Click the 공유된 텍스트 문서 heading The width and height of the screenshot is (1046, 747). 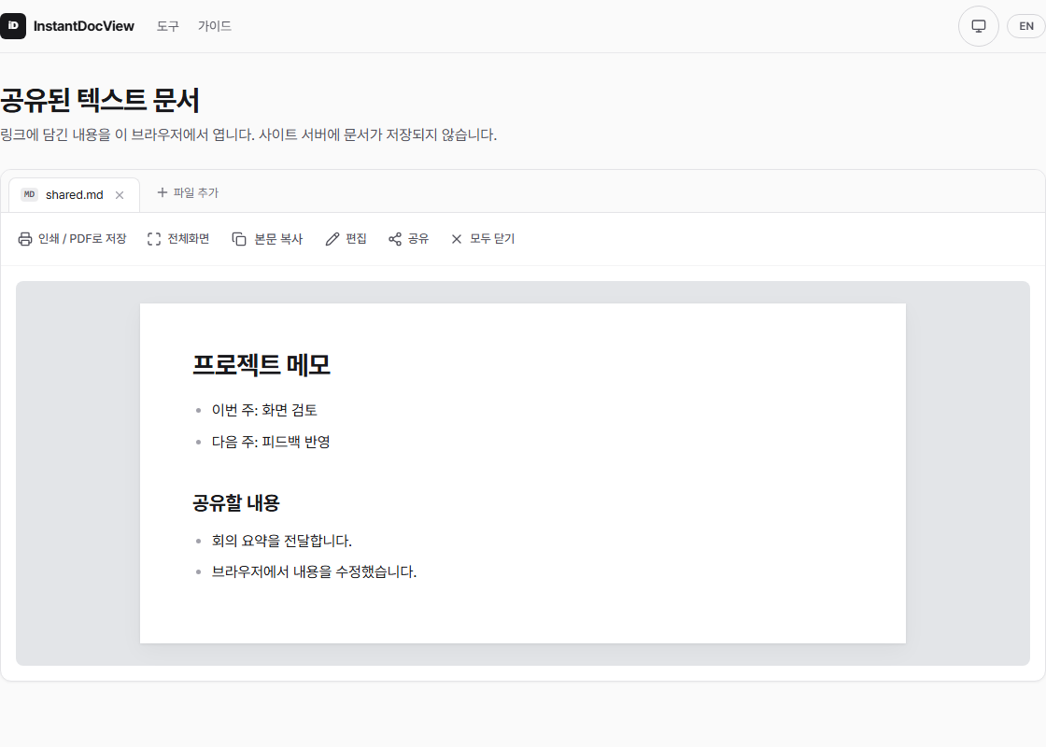[x=99, y=100]
